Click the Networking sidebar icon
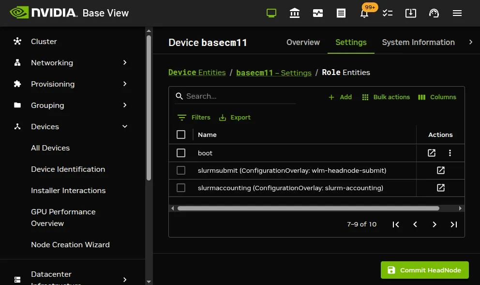Screen dimensions: 480x285 coord(17,62)
